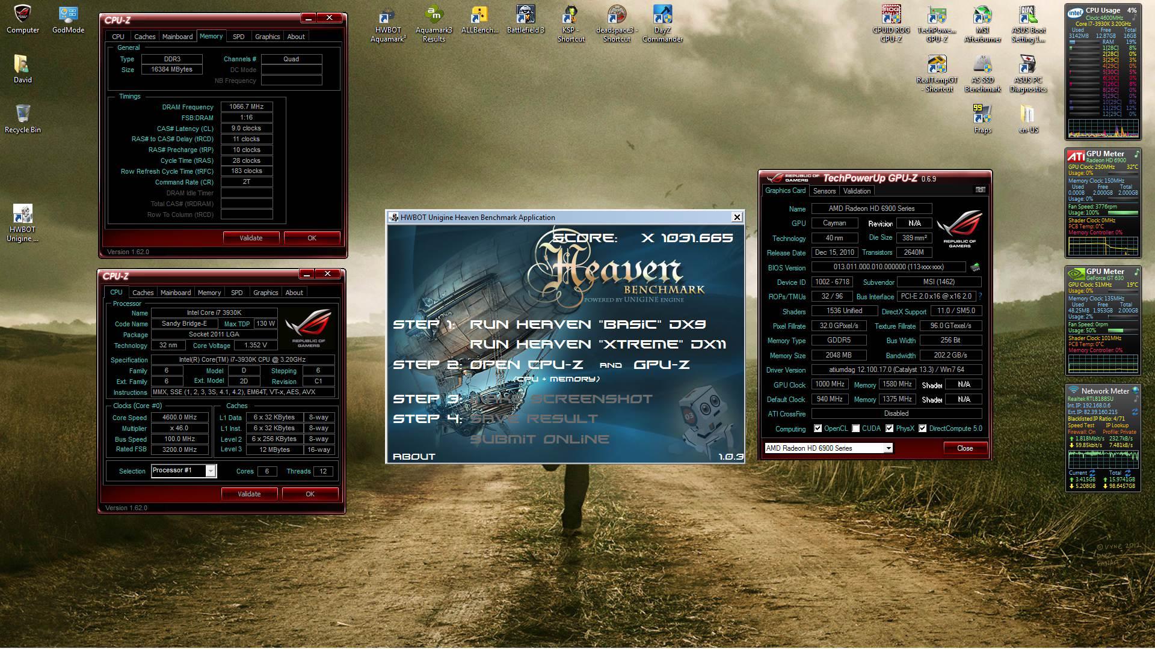Click ATI GPU Meter gadget
Image resolution: width=1155 pixels, height=649 pixels.
click(1103, 204)
